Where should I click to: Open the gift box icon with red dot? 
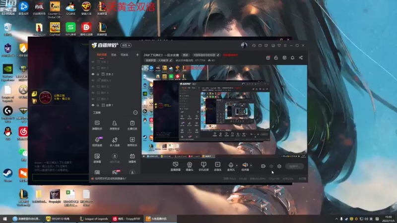point(268,57)
